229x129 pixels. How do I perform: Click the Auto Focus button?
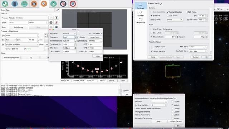click(18, 27)
